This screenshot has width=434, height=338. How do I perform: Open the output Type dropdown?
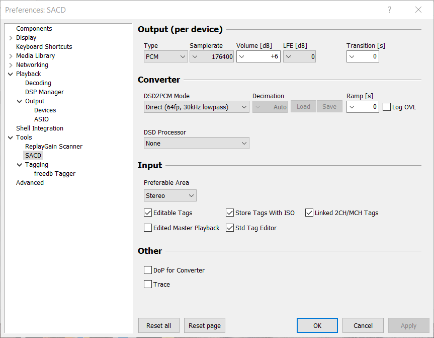166,57
